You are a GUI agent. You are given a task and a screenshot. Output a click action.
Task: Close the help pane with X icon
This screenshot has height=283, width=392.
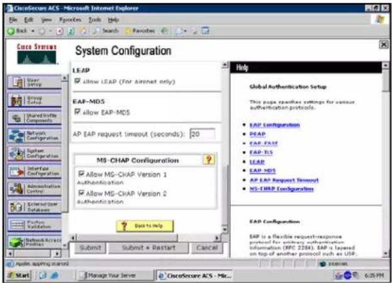[x=384, y=45]
